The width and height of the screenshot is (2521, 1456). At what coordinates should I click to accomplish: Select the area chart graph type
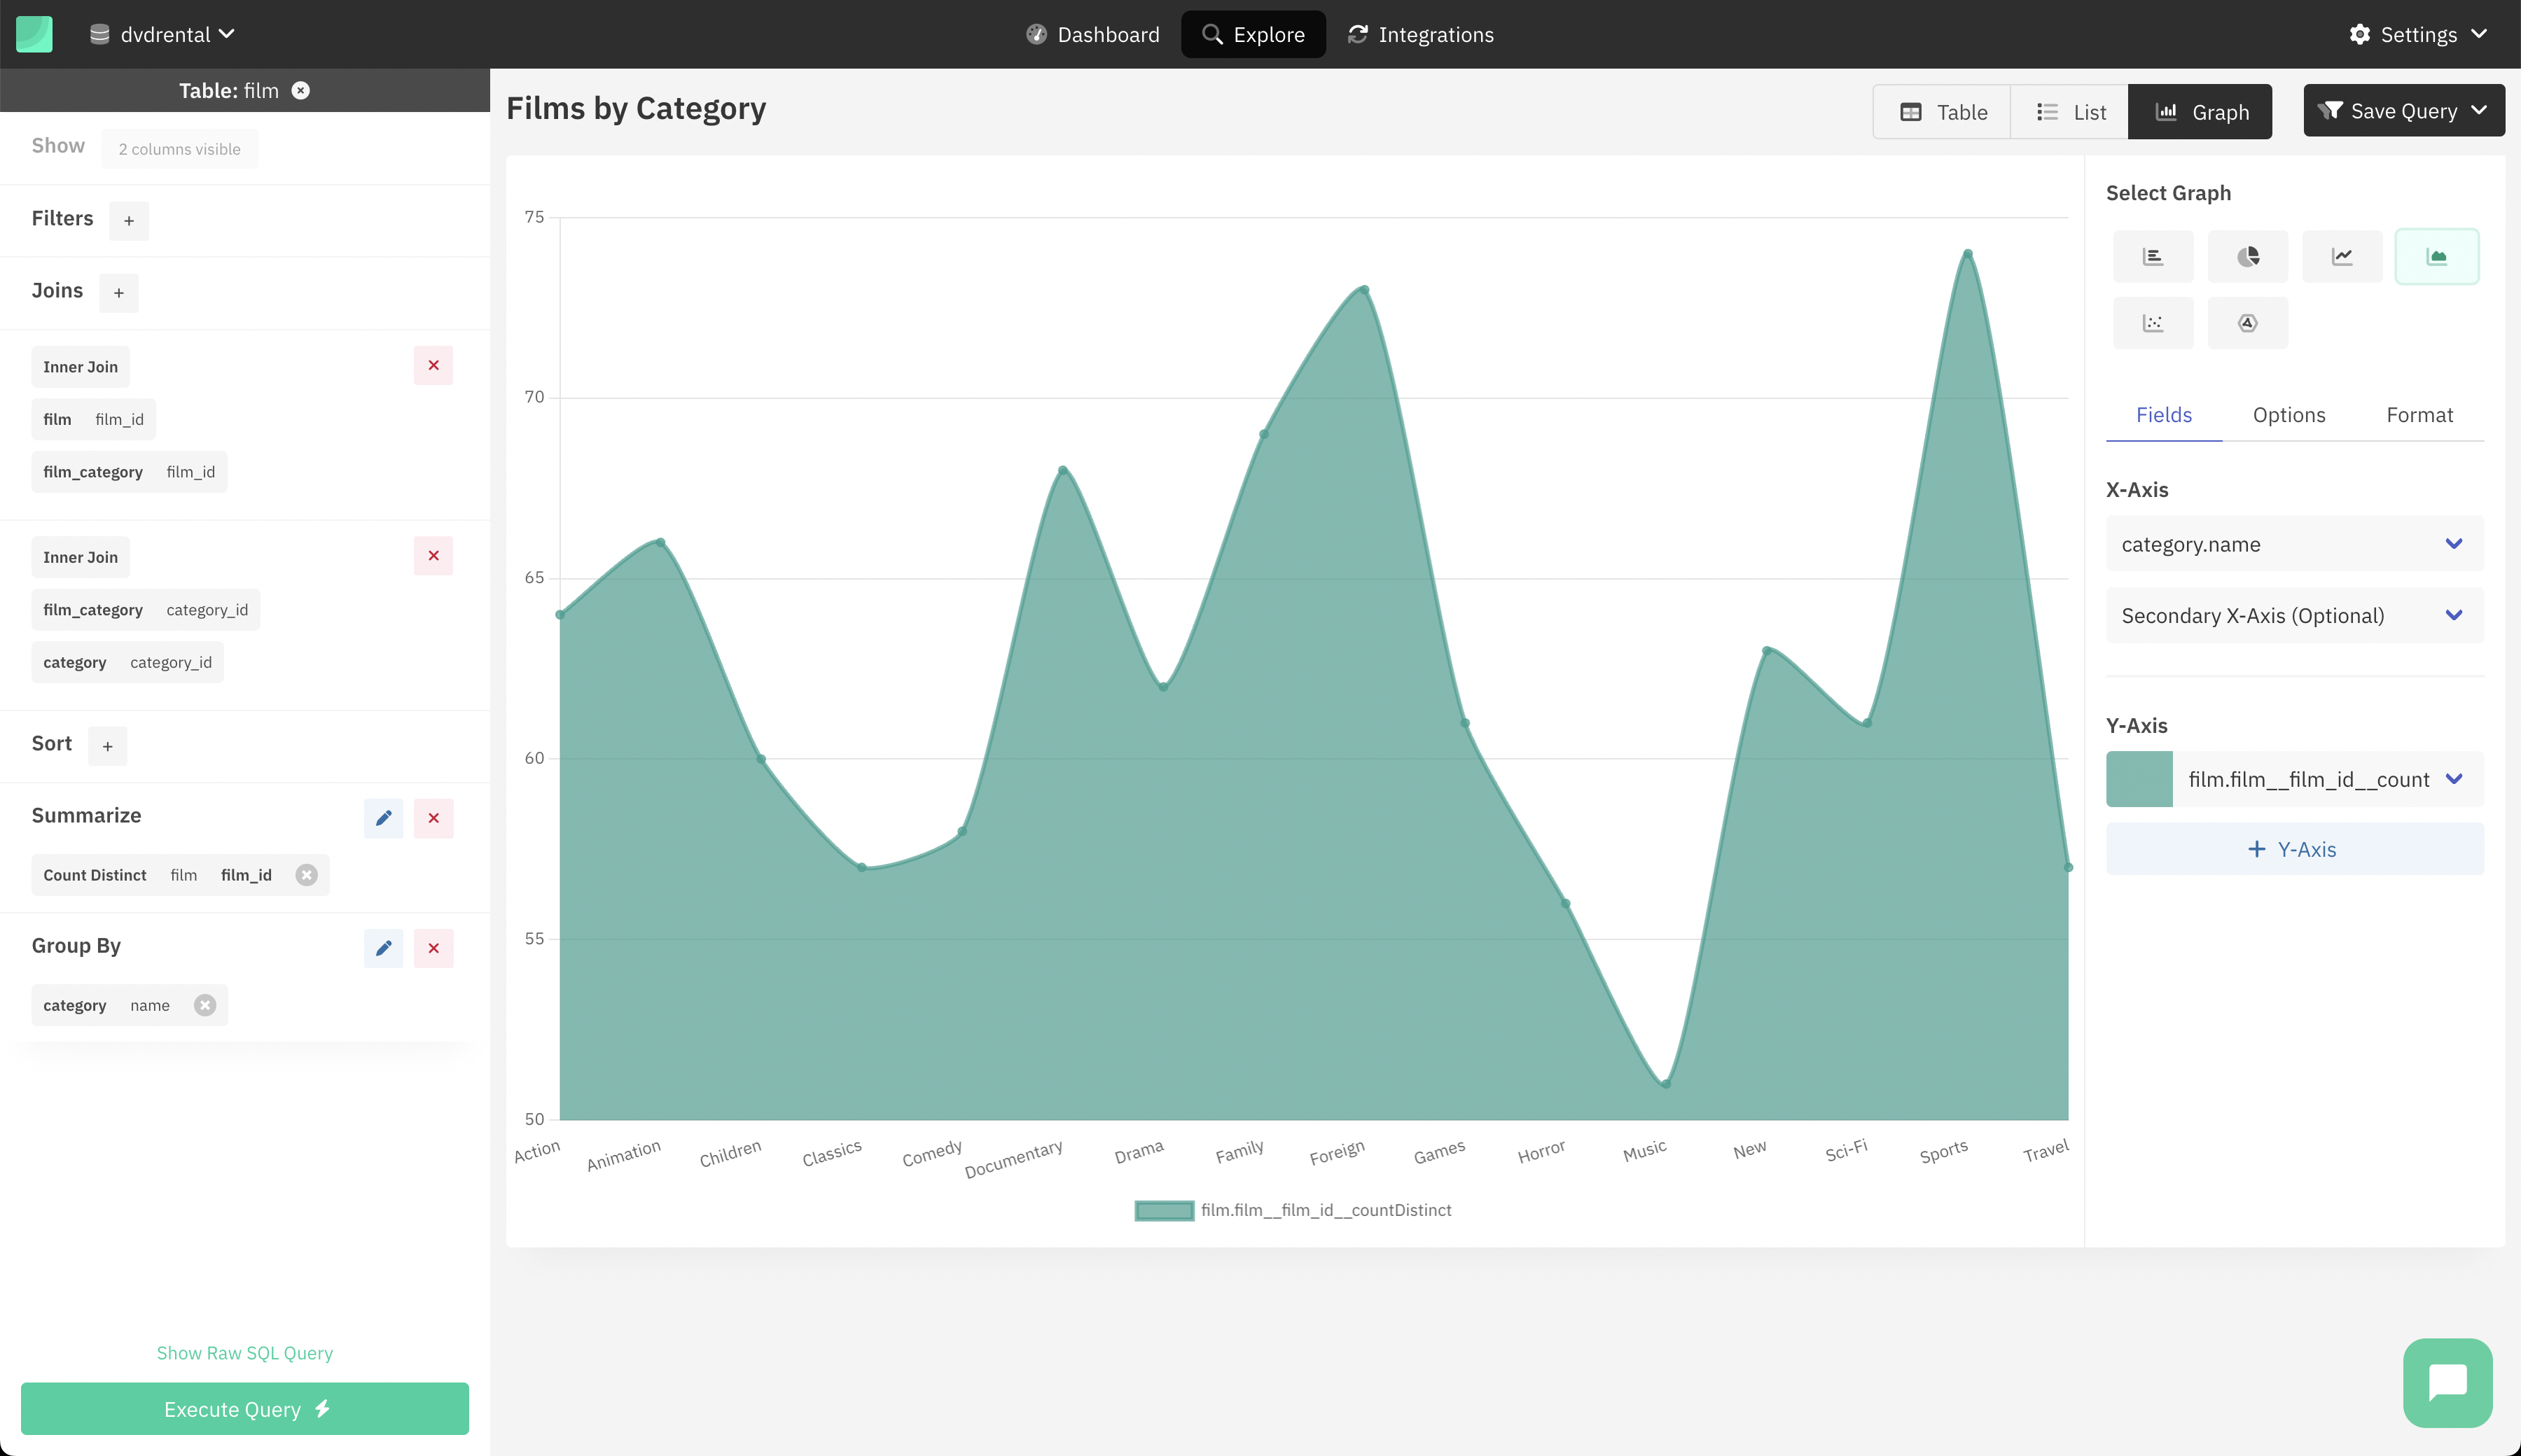(2437, 257)
